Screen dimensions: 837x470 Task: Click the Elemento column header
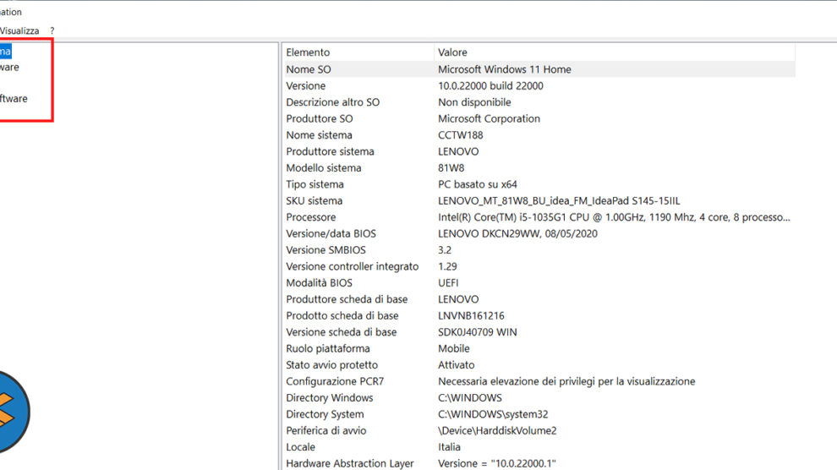308,52
